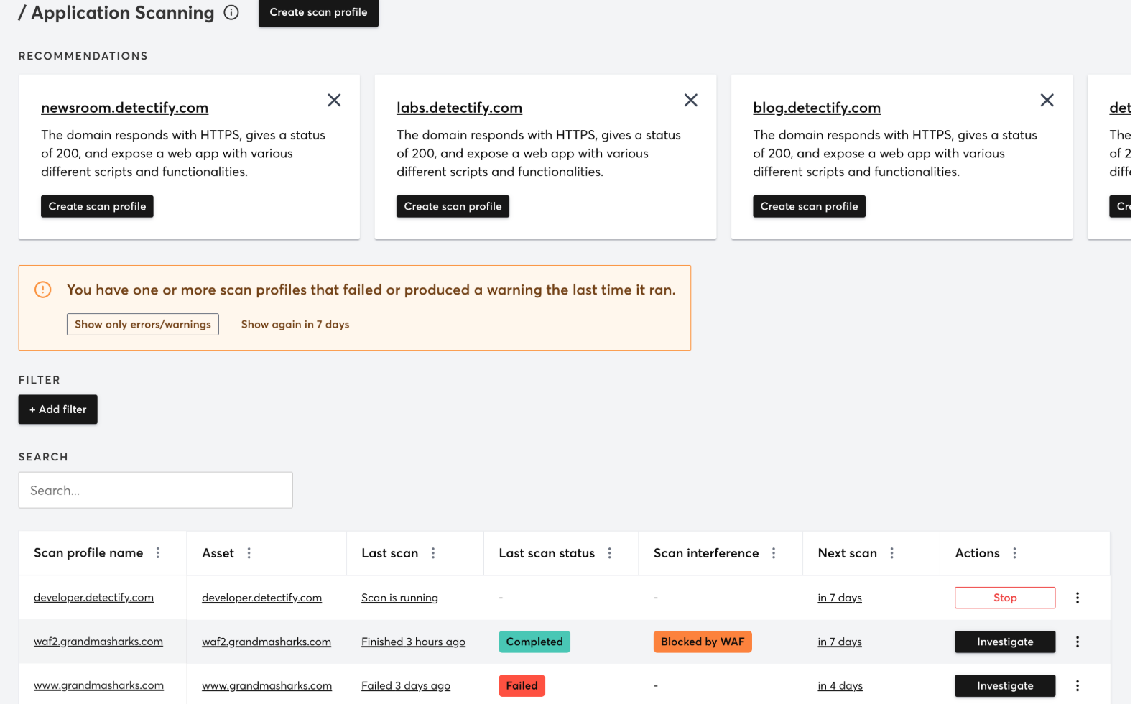
Task: Dismiss the labs.detectify.com recommendation card
Action: click(690, 100)
